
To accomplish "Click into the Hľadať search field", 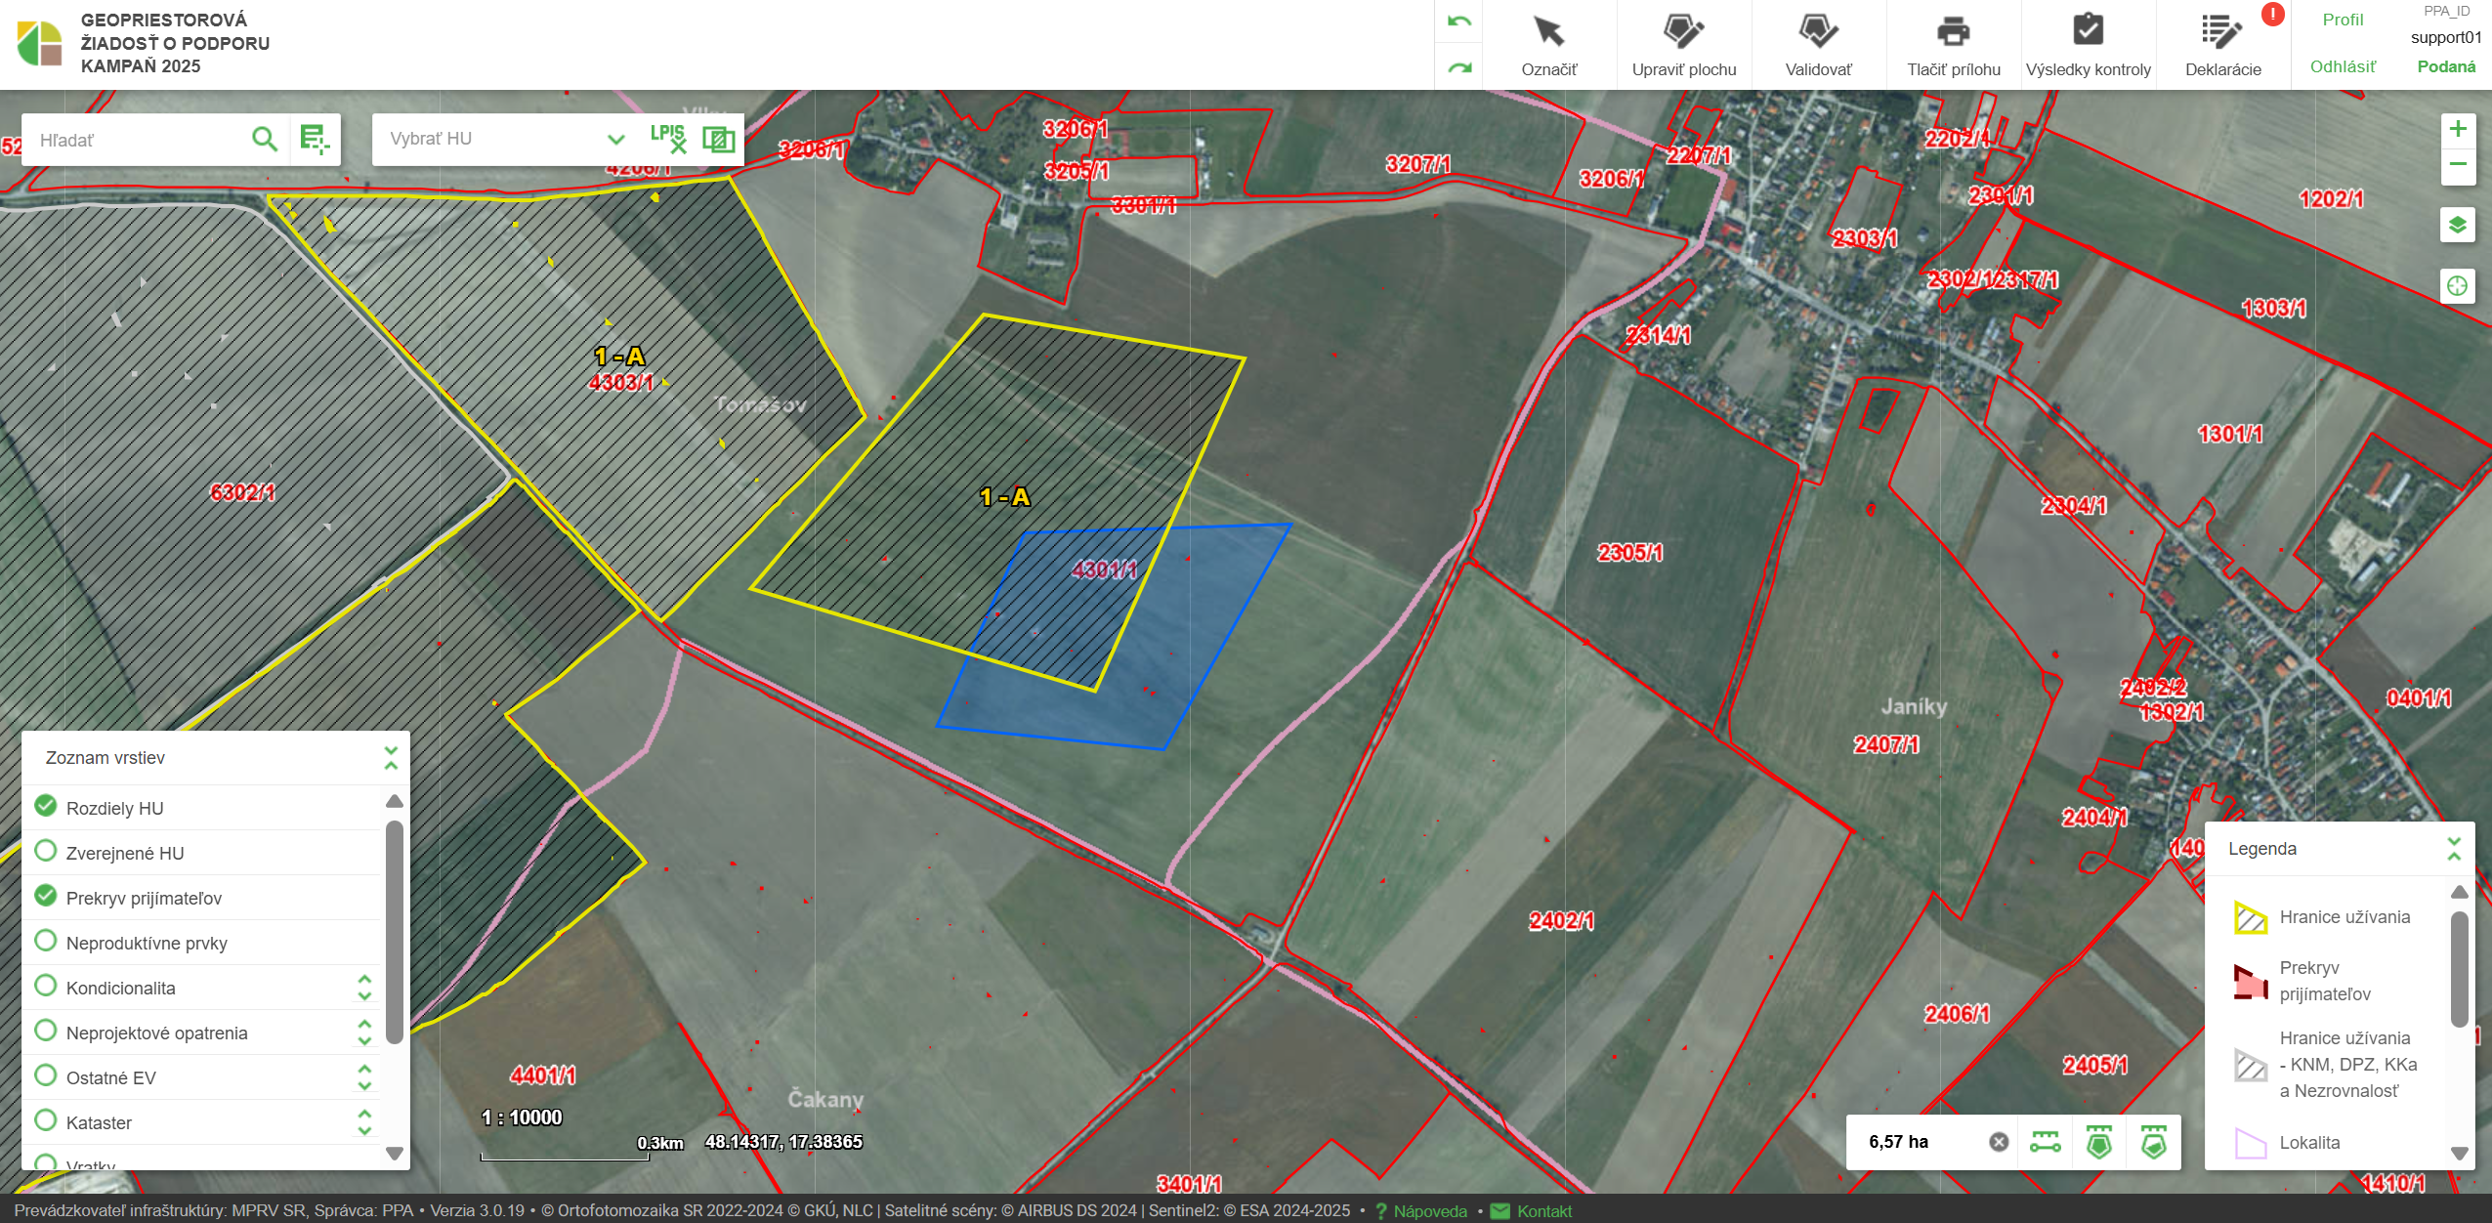I will 137,140.
